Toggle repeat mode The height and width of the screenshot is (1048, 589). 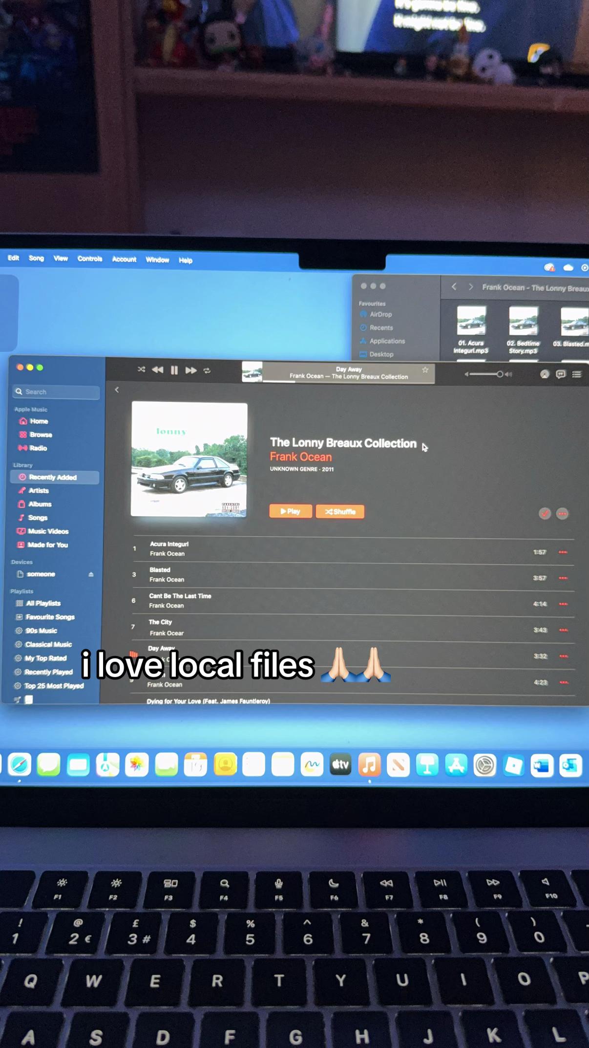point(207,371)
